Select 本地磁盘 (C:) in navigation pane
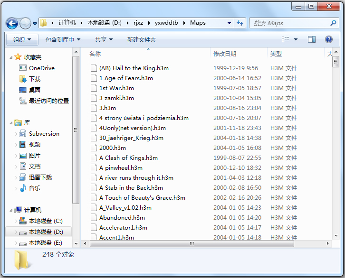The image size is (345, 278). 45,221
